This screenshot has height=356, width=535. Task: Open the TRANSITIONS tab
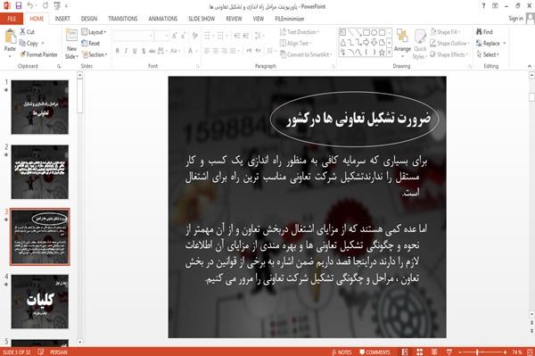[x=122, y=19]
